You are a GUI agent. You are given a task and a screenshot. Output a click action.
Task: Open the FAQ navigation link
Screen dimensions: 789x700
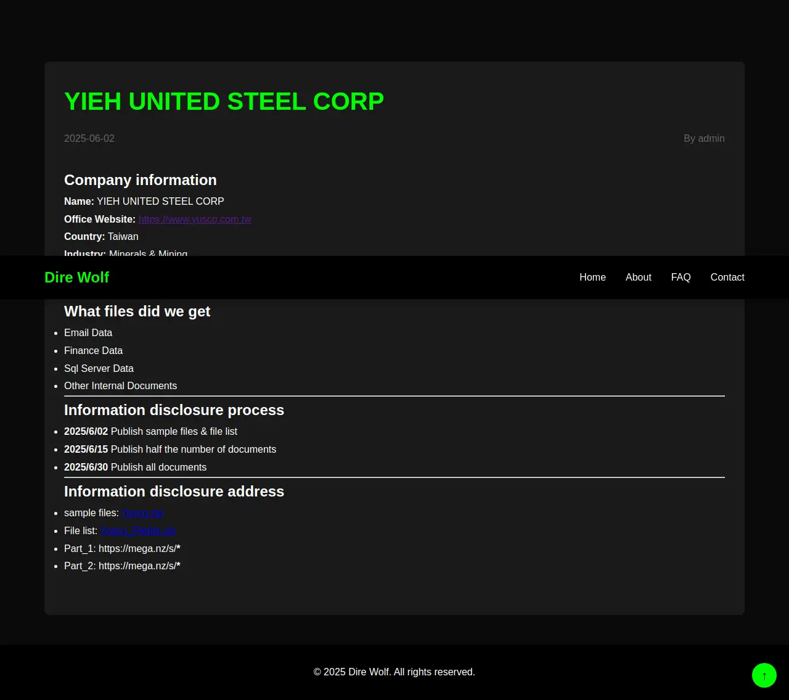(x=681, y=278)
